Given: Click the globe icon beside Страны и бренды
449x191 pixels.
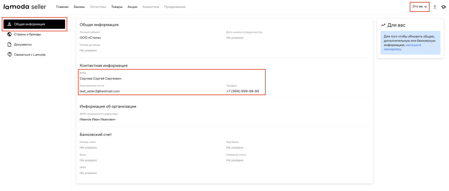Looking at the screenshot, I should 9,34.
